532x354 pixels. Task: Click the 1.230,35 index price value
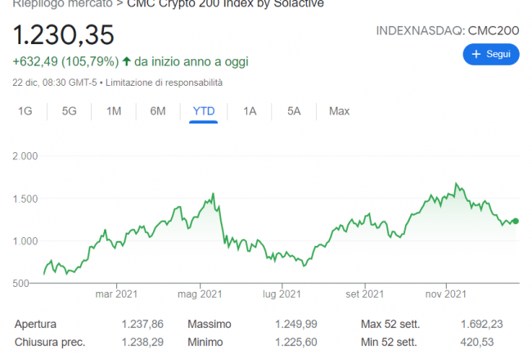(x=63, y=35)
